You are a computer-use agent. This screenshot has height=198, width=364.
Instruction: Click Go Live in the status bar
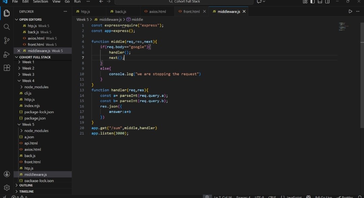tap(324, 197)
